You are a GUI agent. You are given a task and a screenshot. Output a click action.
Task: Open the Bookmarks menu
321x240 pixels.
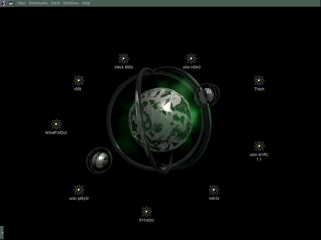[38, 3]
